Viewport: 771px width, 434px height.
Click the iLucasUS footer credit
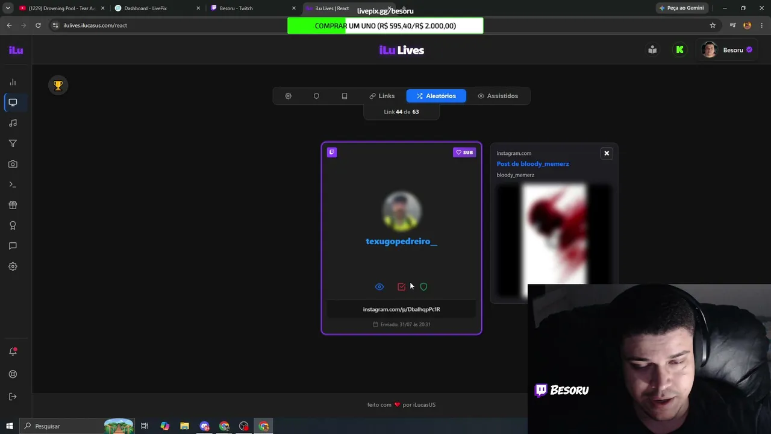click(x=419, y=404)
